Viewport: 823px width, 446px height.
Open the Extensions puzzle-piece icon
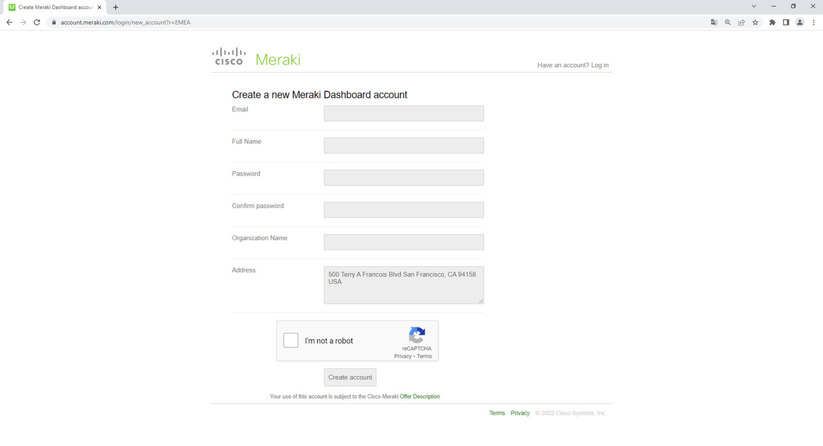point(772,22)
